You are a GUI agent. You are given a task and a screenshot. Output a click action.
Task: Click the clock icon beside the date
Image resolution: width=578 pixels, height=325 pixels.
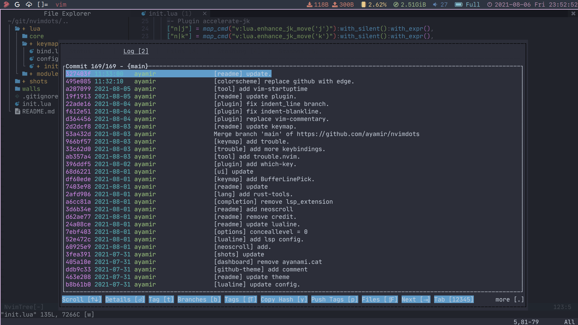click(489, 5)
